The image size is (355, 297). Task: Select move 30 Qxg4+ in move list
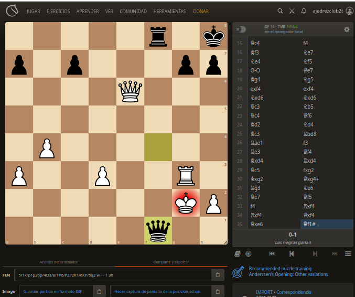coord(327,179)
